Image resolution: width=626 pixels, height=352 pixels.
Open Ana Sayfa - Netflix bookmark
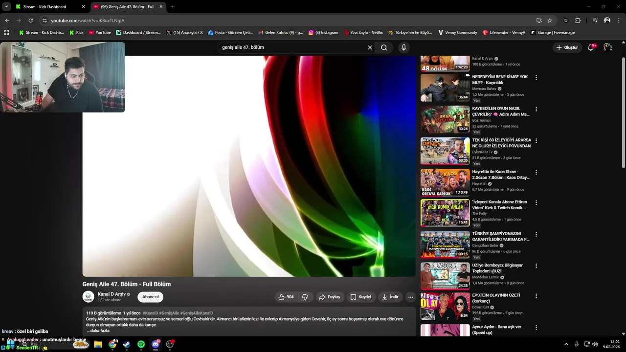point(363,33)
